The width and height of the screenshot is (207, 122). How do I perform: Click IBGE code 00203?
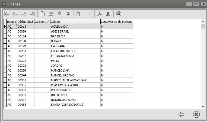pyautogui.click(x=26, y=51)
